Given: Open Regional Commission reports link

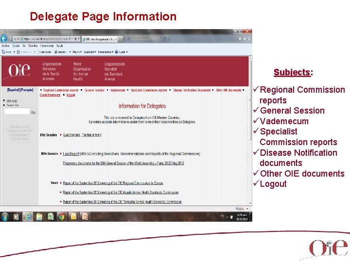Looking at the screenshot, I should (61, 90).
